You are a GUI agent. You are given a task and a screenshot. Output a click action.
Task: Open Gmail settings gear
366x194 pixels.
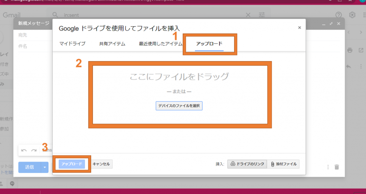coord(352,15)
